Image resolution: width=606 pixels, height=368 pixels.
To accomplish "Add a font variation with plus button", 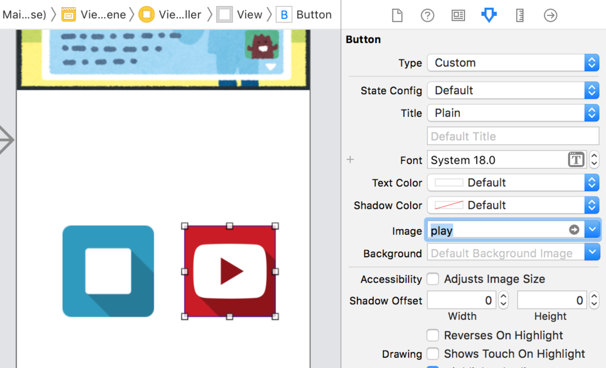I will click(350, 159).
